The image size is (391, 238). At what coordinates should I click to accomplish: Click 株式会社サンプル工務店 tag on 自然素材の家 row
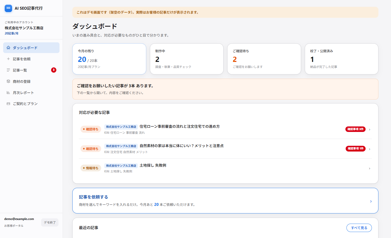[x=121, y=146]
